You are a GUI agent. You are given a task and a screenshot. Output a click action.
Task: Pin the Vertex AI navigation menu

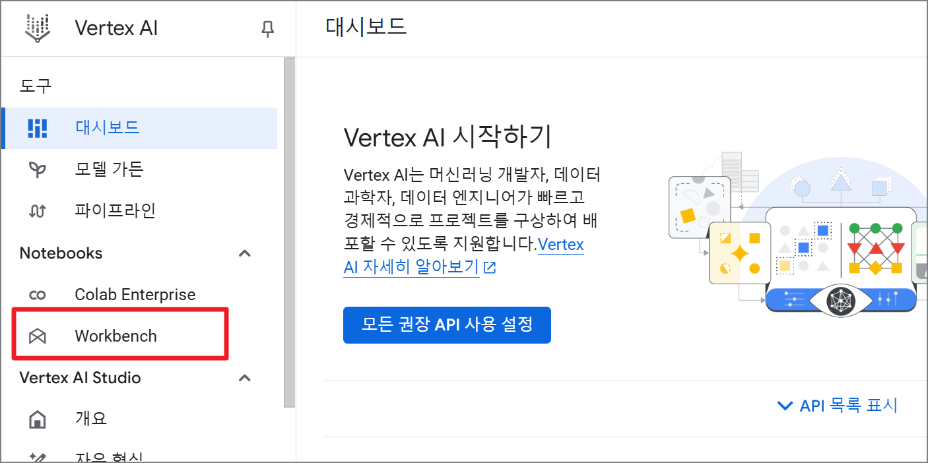click(267, 29)
